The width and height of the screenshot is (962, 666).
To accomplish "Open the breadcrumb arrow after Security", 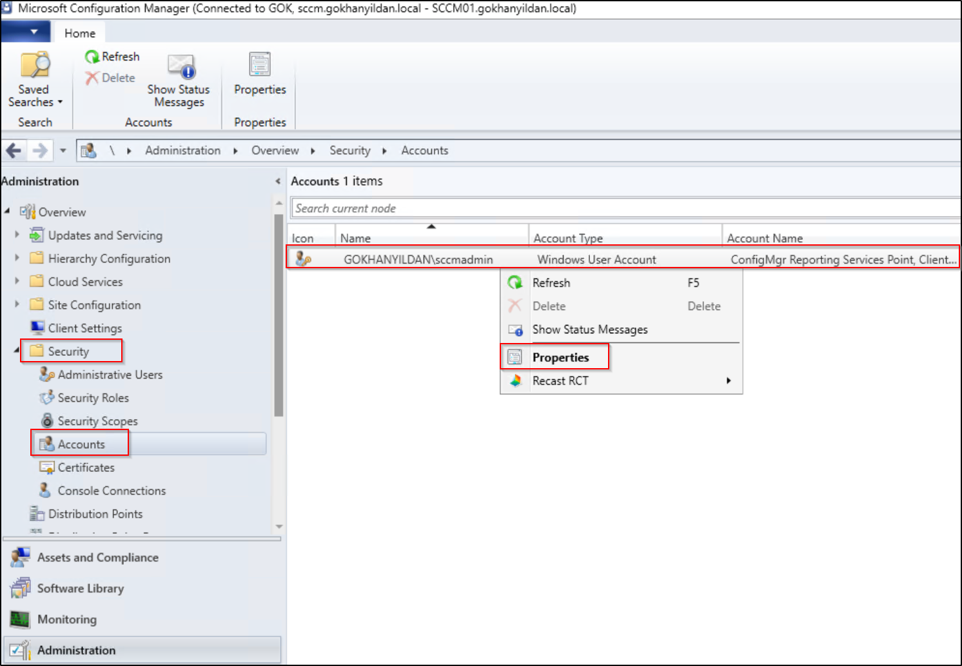I will [384, 151].
